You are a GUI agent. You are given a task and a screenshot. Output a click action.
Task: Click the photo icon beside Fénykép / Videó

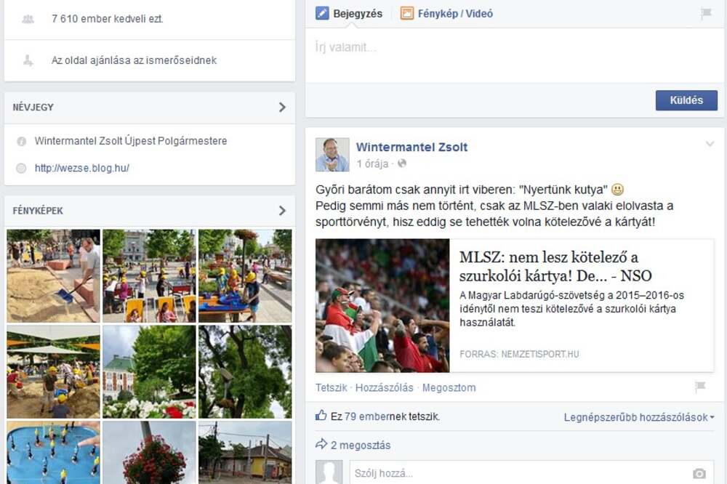[406, 13]
